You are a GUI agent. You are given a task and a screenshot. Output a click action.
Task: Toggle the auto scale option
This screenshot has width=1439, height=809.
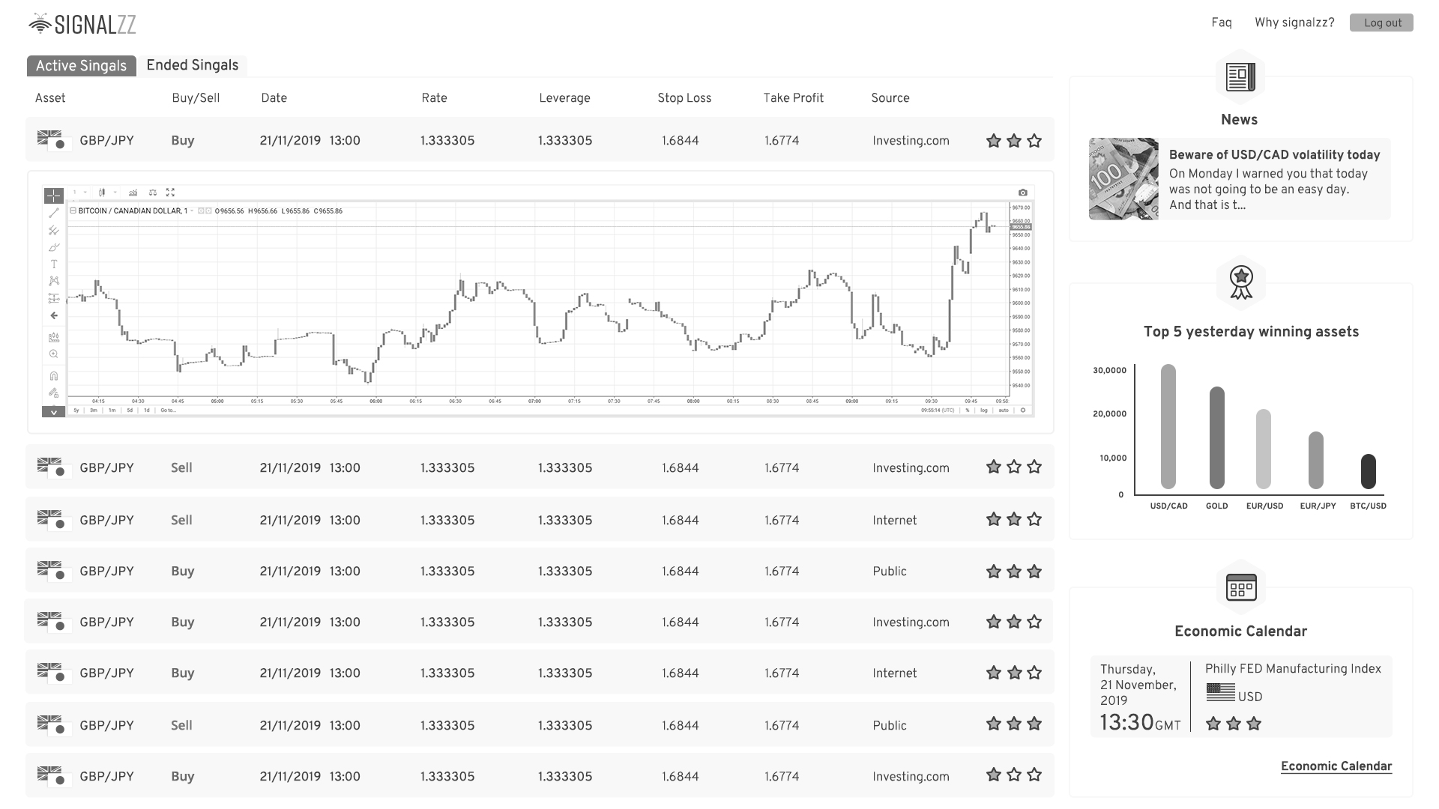pos(1003,410)
